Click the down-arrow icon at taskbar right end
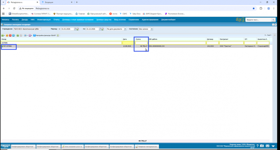280x150 pixels. (x=273, y=146)
